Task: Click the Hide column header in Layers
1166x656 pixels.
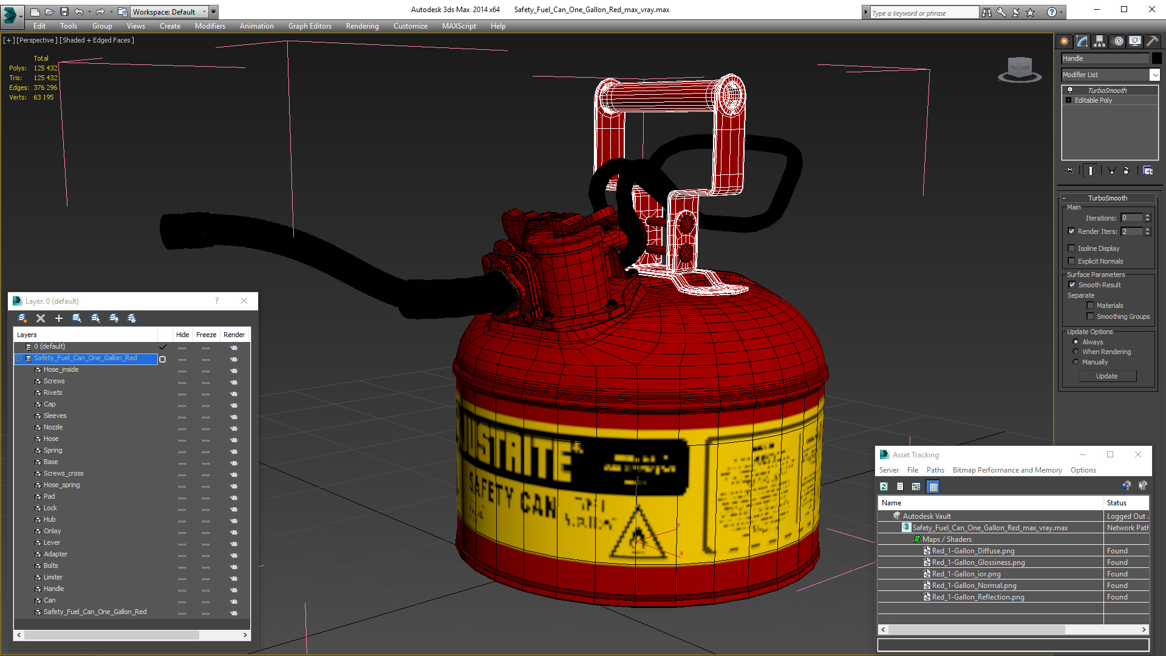Action: click(x=182, y=335)
